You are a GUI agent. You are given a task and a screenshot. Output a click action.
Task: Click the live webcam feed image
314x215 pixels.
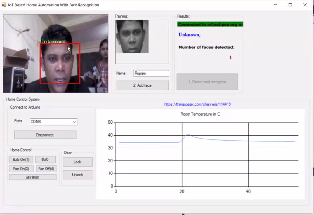(55, 54)
